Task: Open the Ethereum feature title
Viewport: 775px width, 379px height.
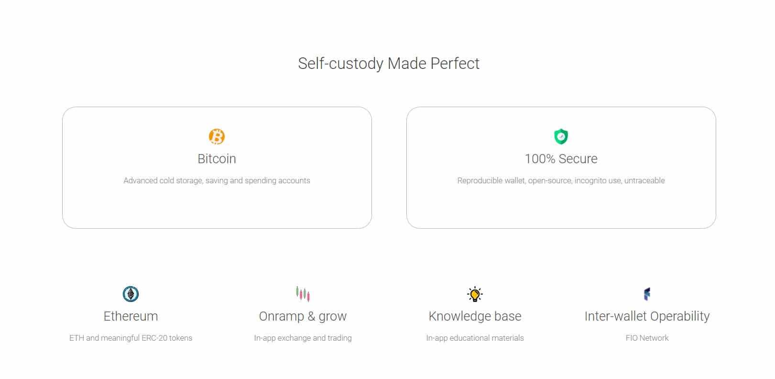Action: click(131, 316)
